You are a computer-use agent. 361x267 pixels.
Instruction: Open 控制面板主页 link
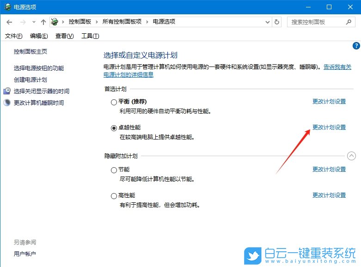(x=31, y=52)
